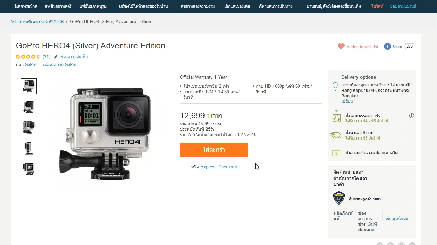Click the Facebook share icon
437x245 pixels.
387,46
